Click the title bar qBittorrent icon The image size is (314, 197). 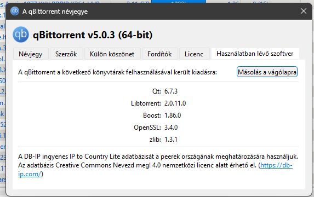(15, 11)
